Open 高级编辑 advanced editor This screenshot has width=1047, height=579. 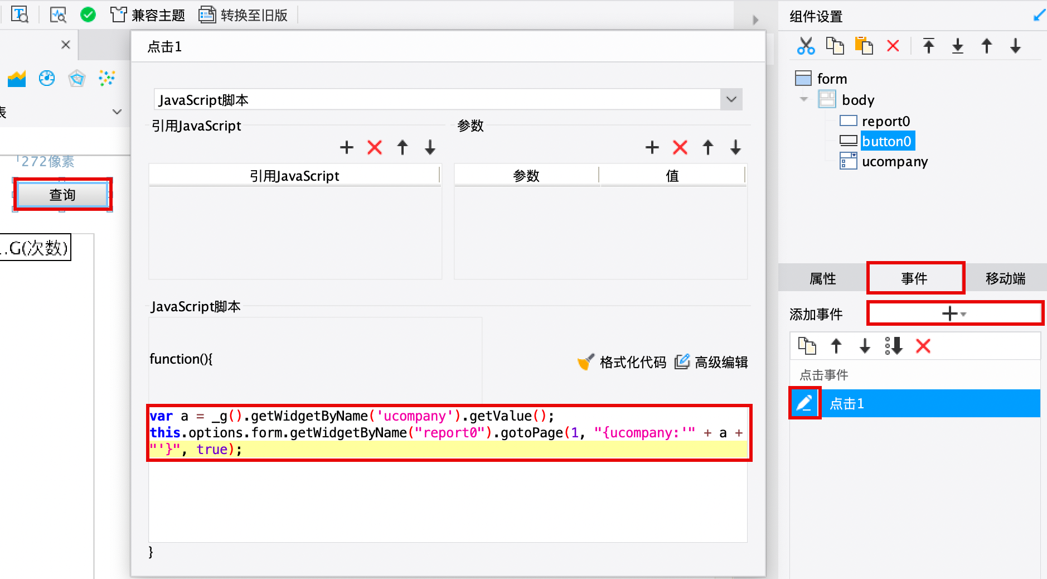711,363
